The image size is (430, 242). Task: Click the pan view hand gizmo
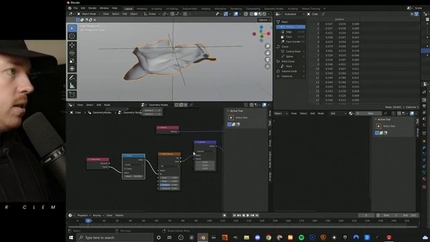[267, 53]
